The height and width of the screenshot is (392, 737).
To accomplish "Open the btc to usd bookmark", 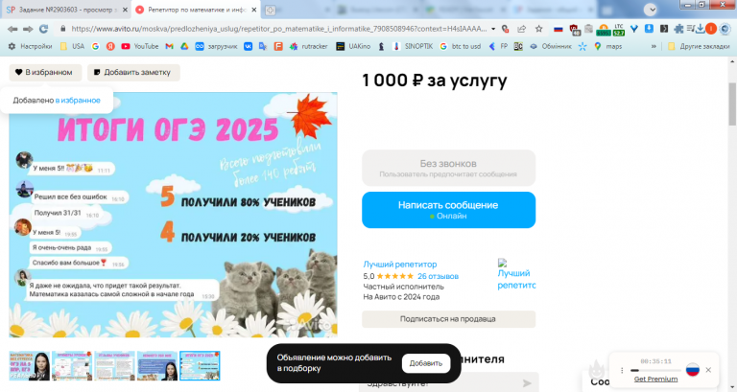I will (460, 46).
